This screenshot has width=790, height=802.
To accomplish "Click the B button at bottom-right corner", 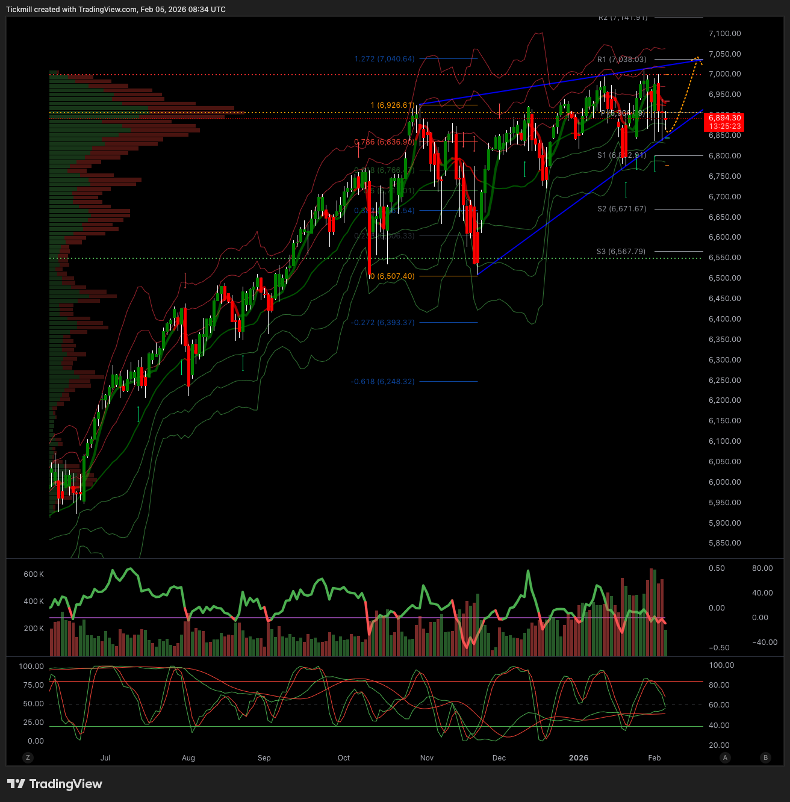I will click(766, 757).
